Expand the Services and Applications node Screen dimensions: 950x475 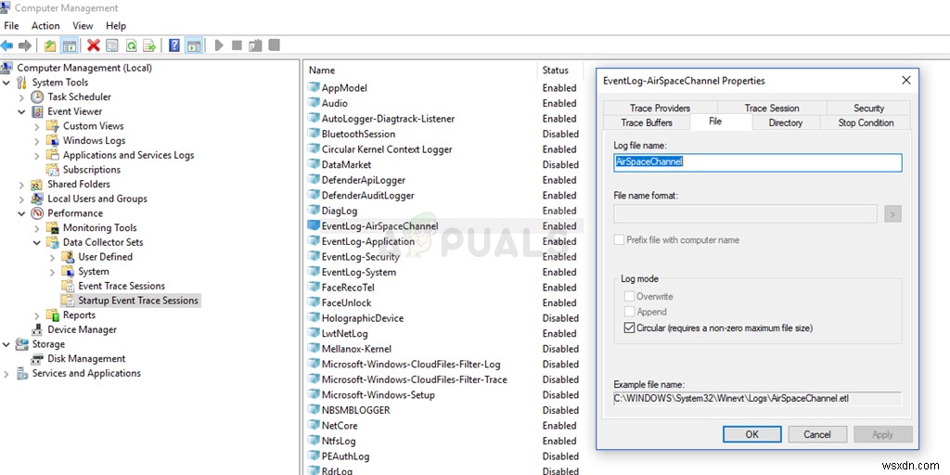(6, 373)
